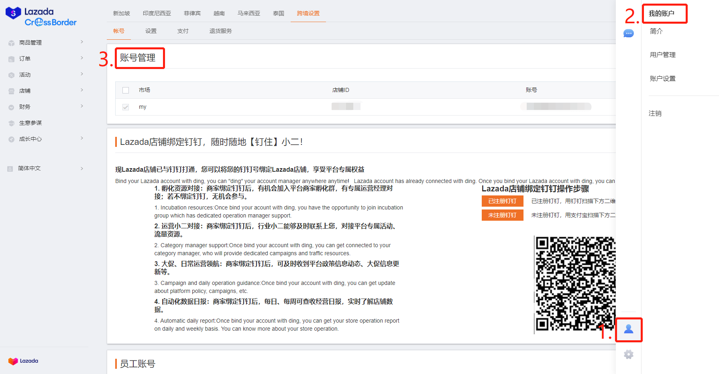Expand the 订单 menu chevron

(82, 58)
